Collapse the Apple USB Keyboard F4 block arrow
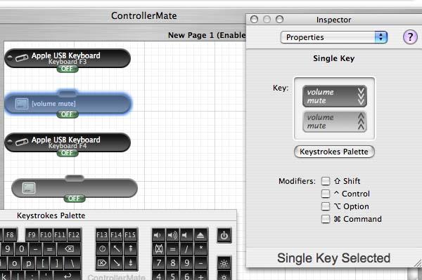This screenshot has height=280, width=422. point(10,141)
